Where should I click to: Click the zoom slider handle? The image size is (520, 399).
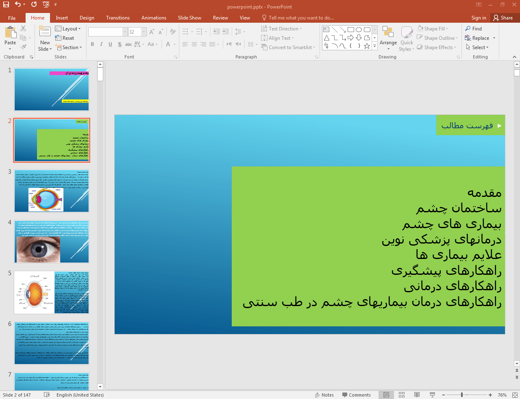click(x=462, y=395)
